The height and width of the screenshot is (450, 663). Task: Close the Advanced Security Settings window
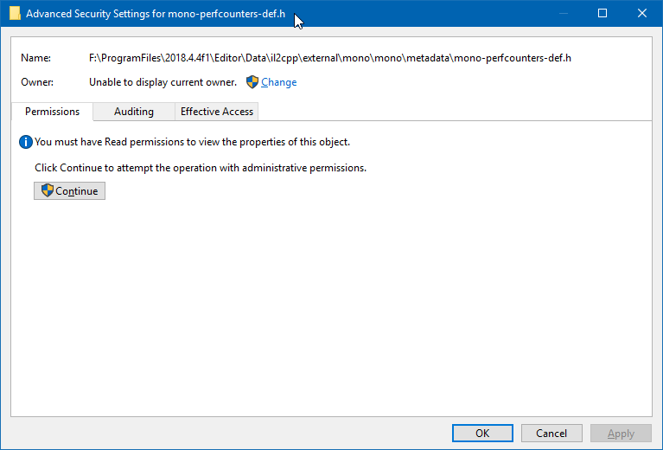pyautogui.click(x=641, y=13)
